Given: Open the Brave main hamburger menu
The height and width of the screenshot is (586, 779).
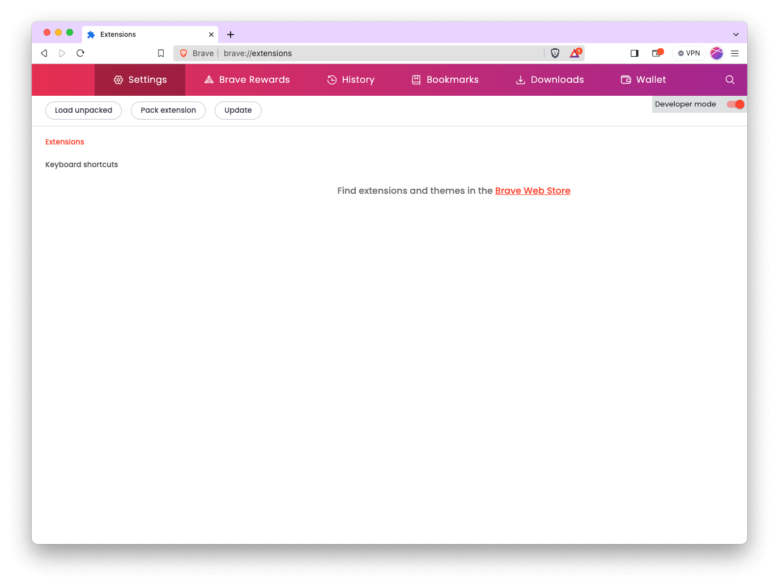Looking at the screenshot, I should [x=735, y=53].
